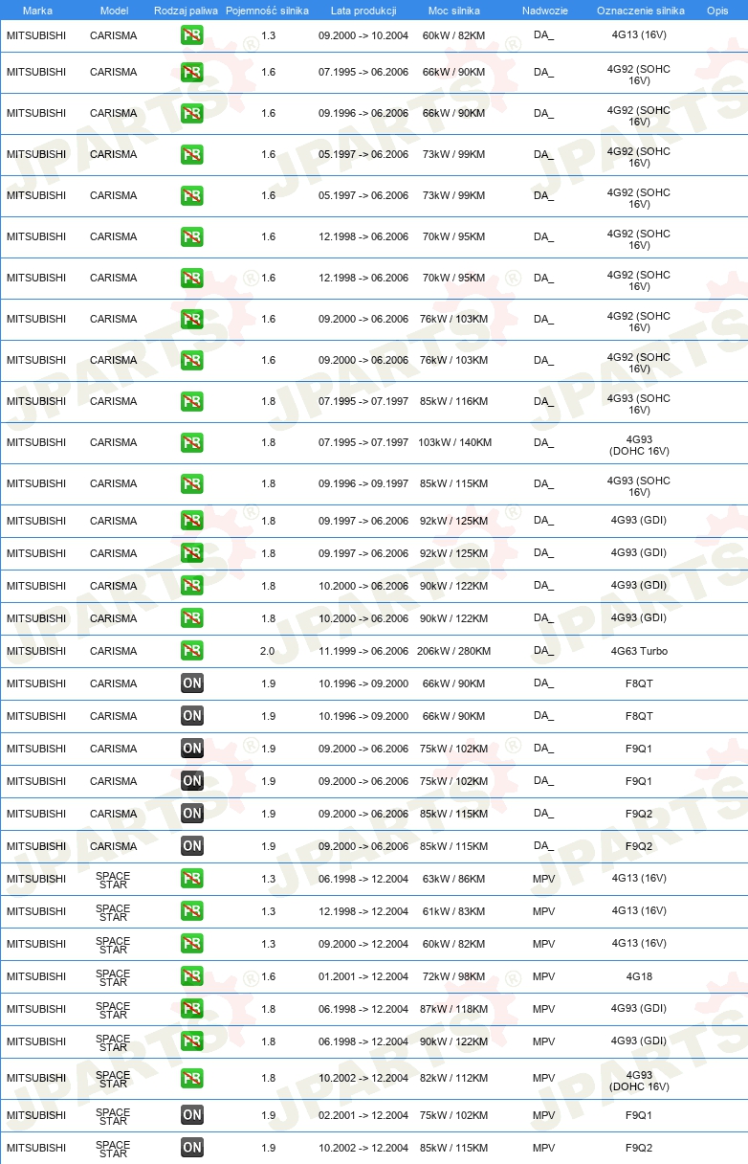Select the 85kW / 116KM power cell
The height and width of the screenshot is (1164, 748).
pyautogui.click(x=453, y=401)
